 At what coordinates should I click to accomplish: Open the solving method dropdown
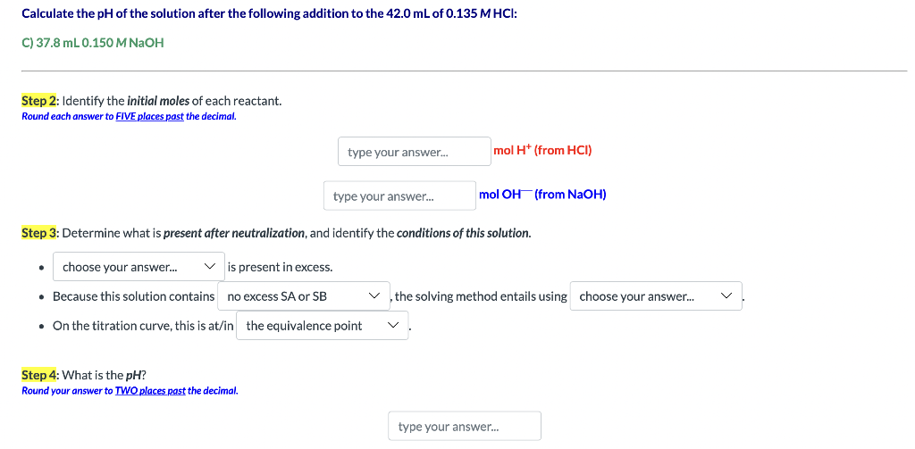(655, 296)
